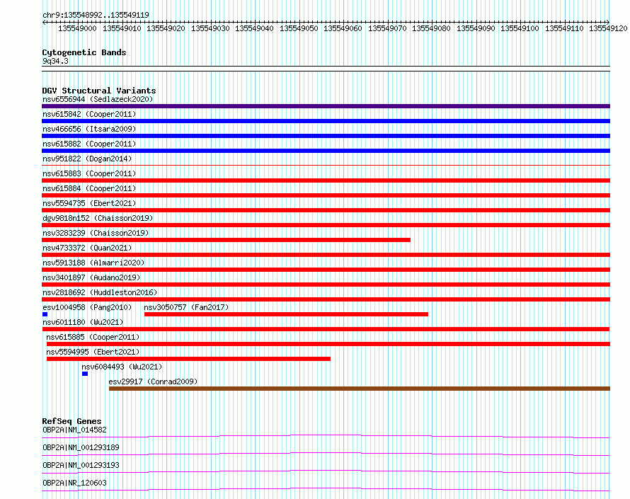630x499 pixels.
Task: Click ruler position 135549060
Action: coord(343,28)
